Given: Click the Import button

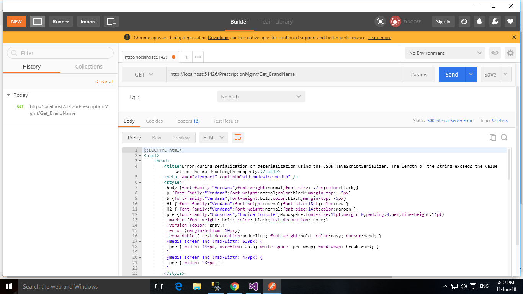Looking at the screenshot, I should 88,21.
